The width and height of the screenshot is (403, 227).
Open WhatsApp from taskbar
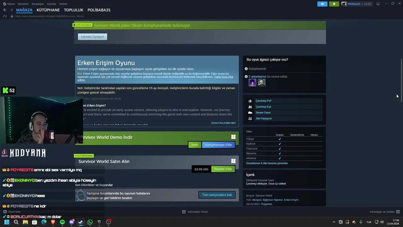90,222
